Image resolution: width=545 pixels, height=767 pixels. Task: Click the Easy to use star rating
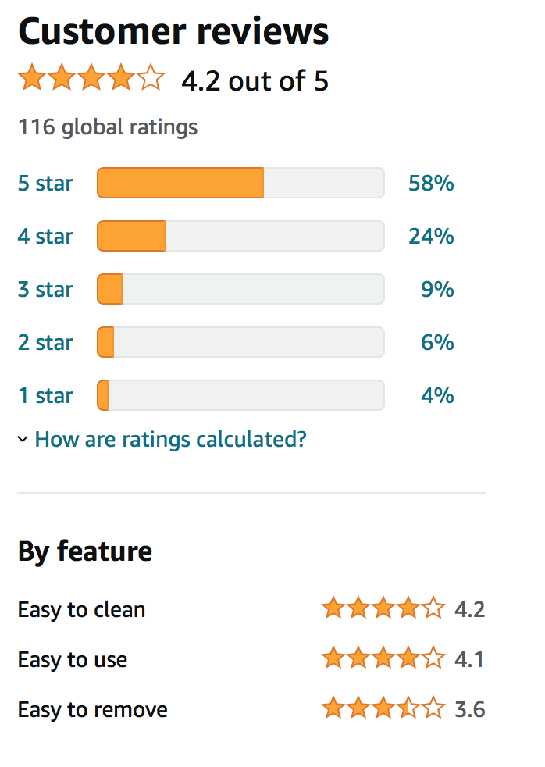(383, 658)
